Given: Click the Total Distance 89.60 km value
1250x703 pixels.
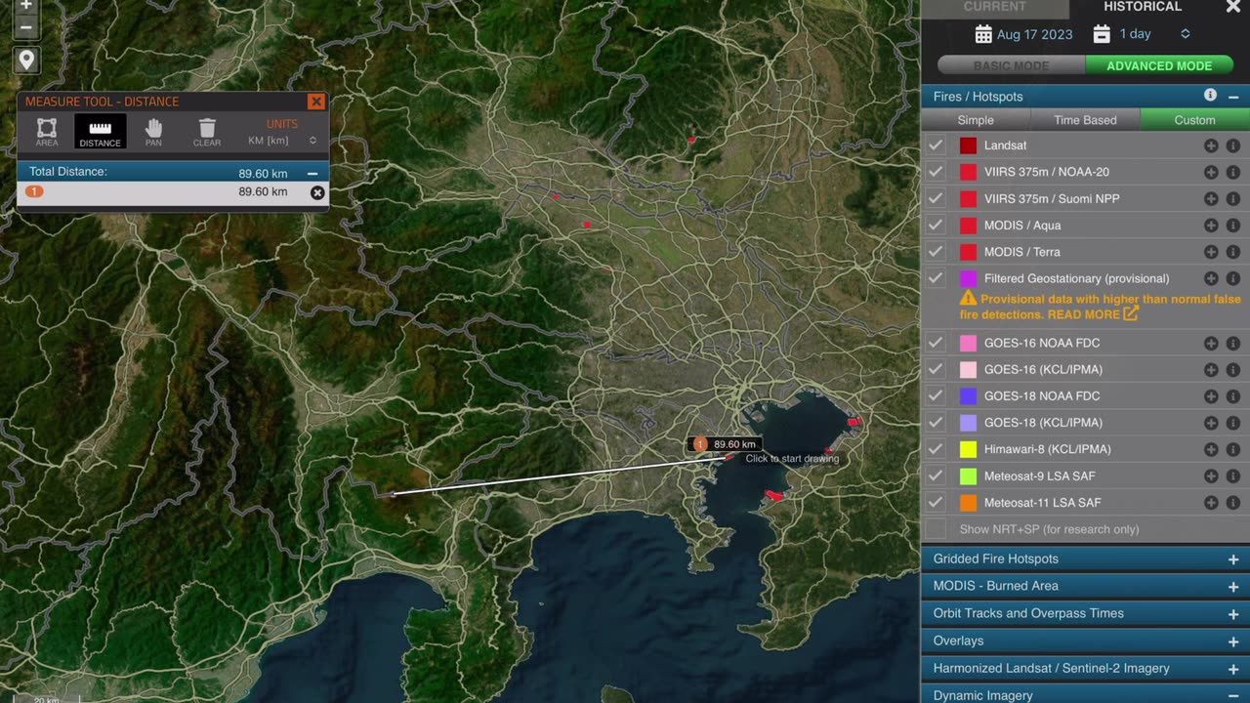Looking at the screenshot, I should (263, 174).
